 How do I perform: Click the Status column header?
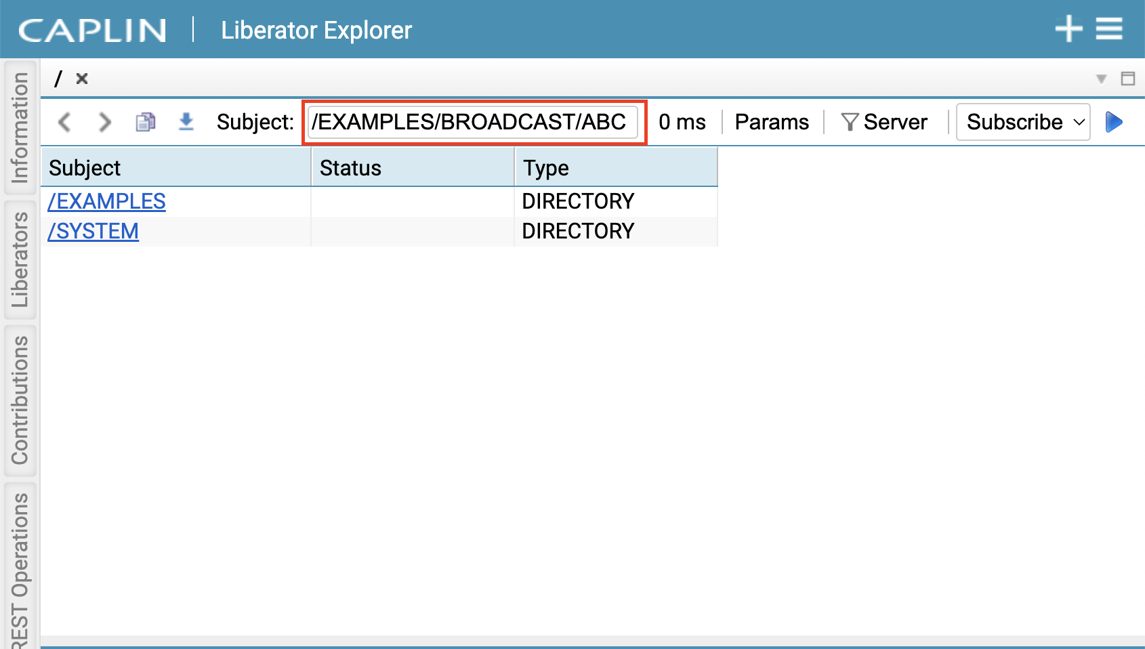pyautogui.click(x=413, y=168)
